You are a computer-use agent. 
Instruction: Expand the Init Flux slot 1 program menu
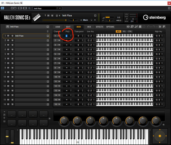[x=48, y=36]
